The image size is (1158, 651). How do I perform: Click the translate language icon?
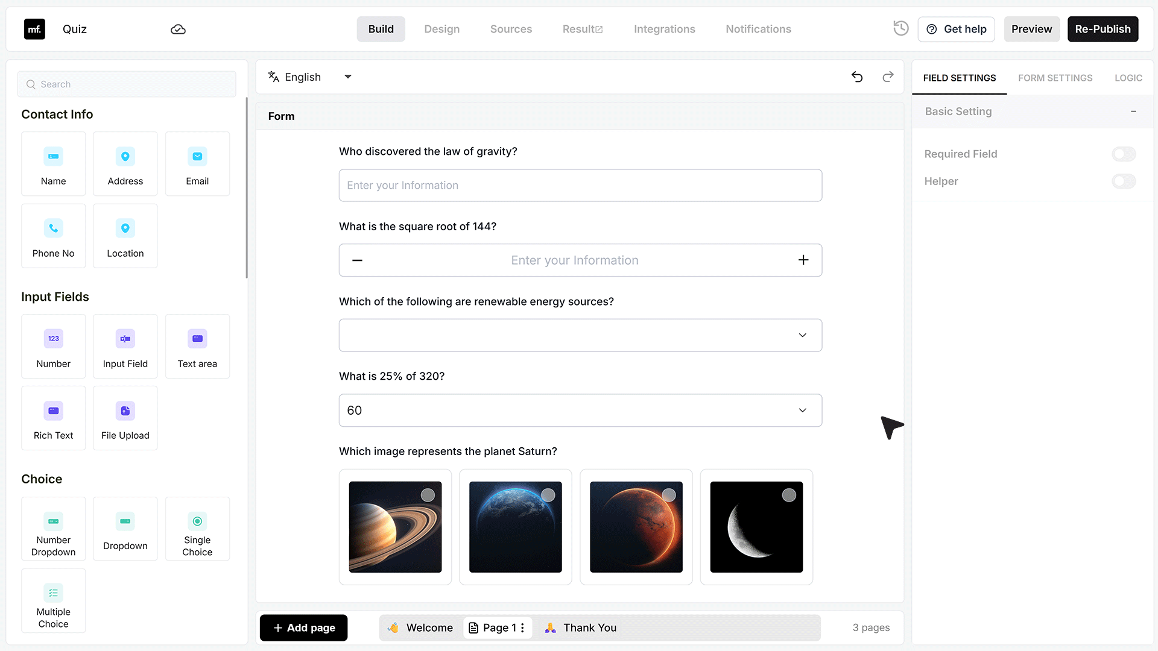coord(274,77)
